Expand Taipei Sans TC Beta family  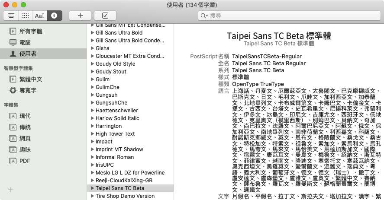92,188
